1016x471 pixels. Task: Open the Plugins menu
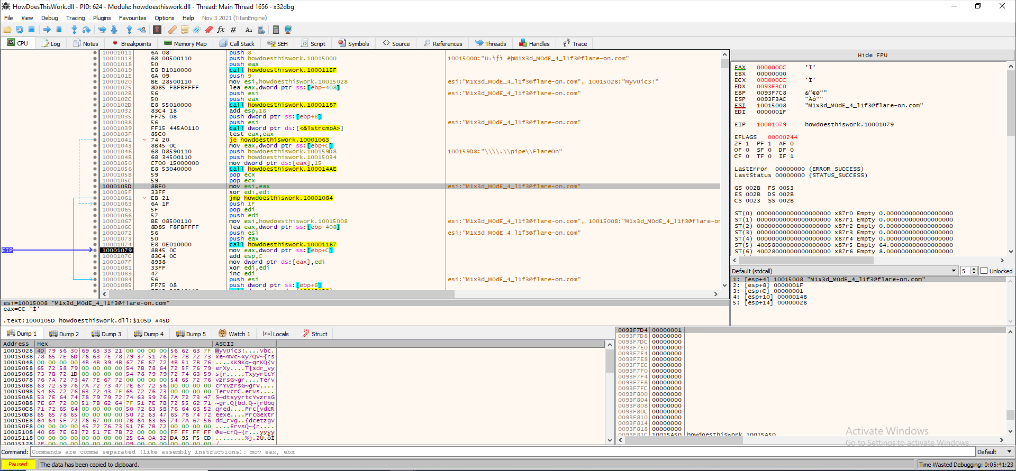[x=102, y=18]
